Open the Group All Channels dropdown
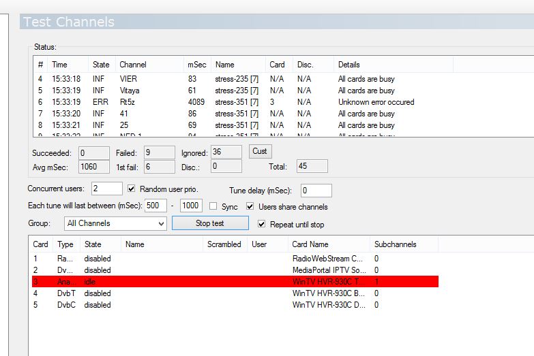The image size is (534, 356). tap(115, 223)
